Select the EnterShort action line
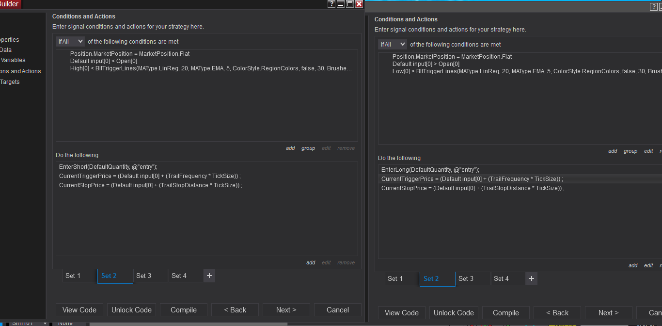 108,166
